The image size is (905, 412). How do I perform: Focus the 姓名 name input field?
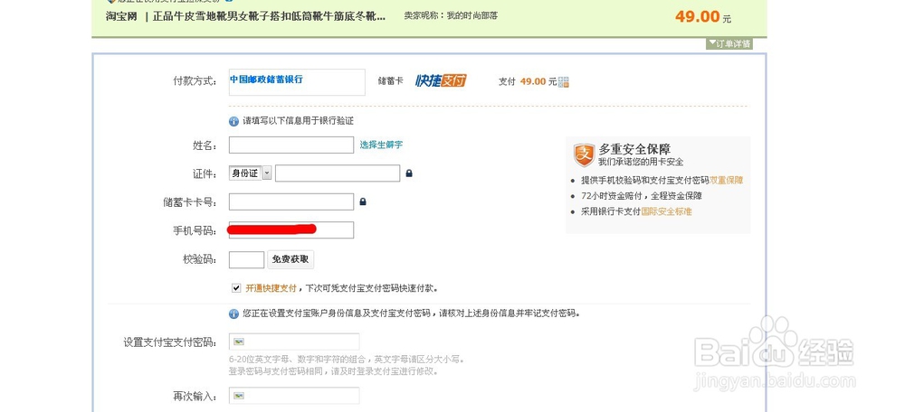[291, 145]
